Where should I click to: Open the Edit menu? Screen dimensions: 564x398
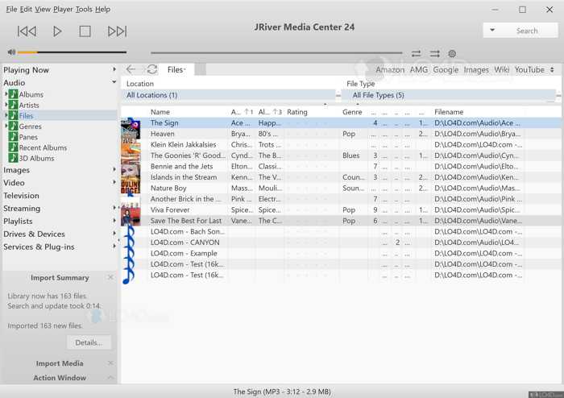pyautogui.click(x=26, y=10)
